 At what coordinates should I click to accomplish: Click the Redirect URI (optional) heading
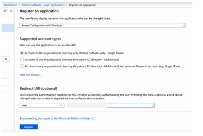point(38,89)
